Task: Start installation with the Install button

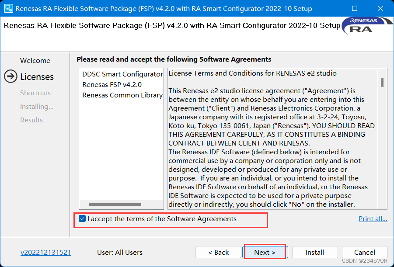Action: (x=314, y=252)
